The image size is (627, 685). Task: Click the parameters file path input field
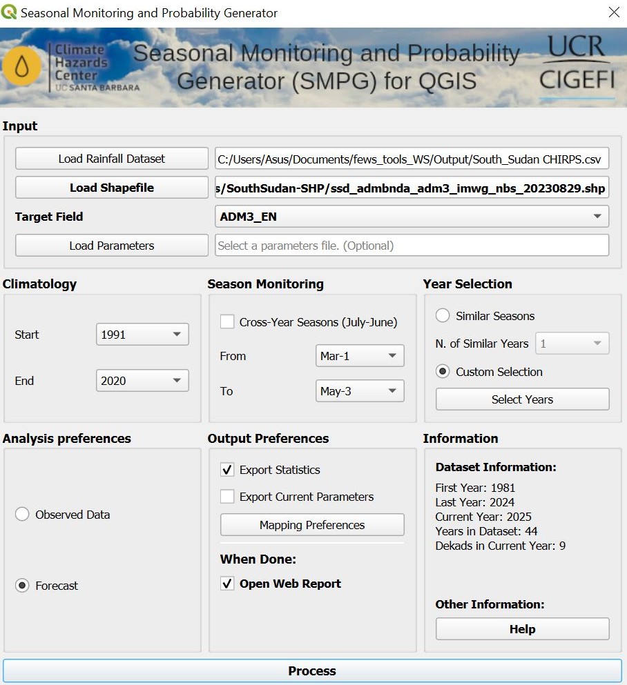[x=412, y=246]
